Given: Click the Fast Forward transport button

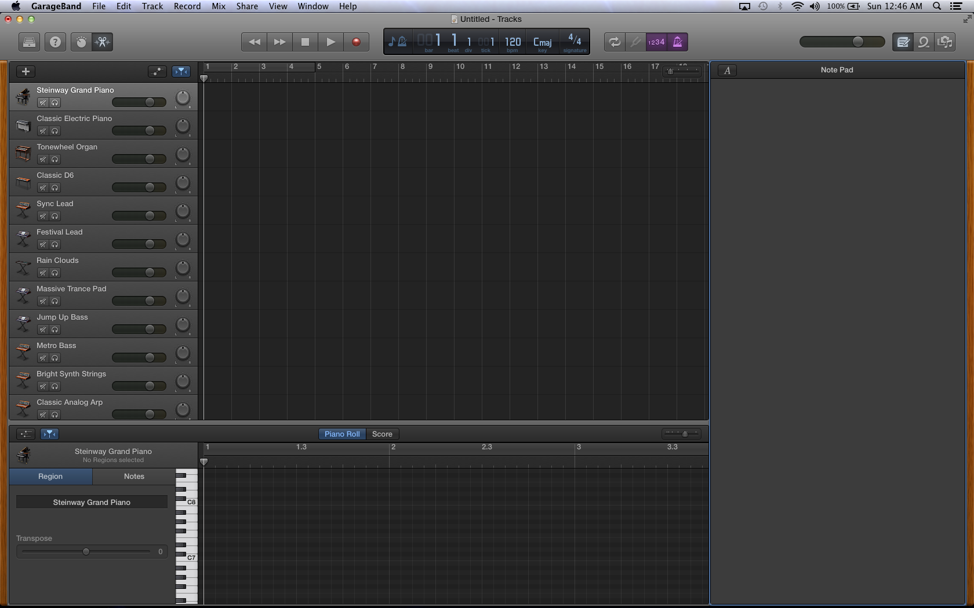Looking at the screenshot, I should (x=279, y=42).
